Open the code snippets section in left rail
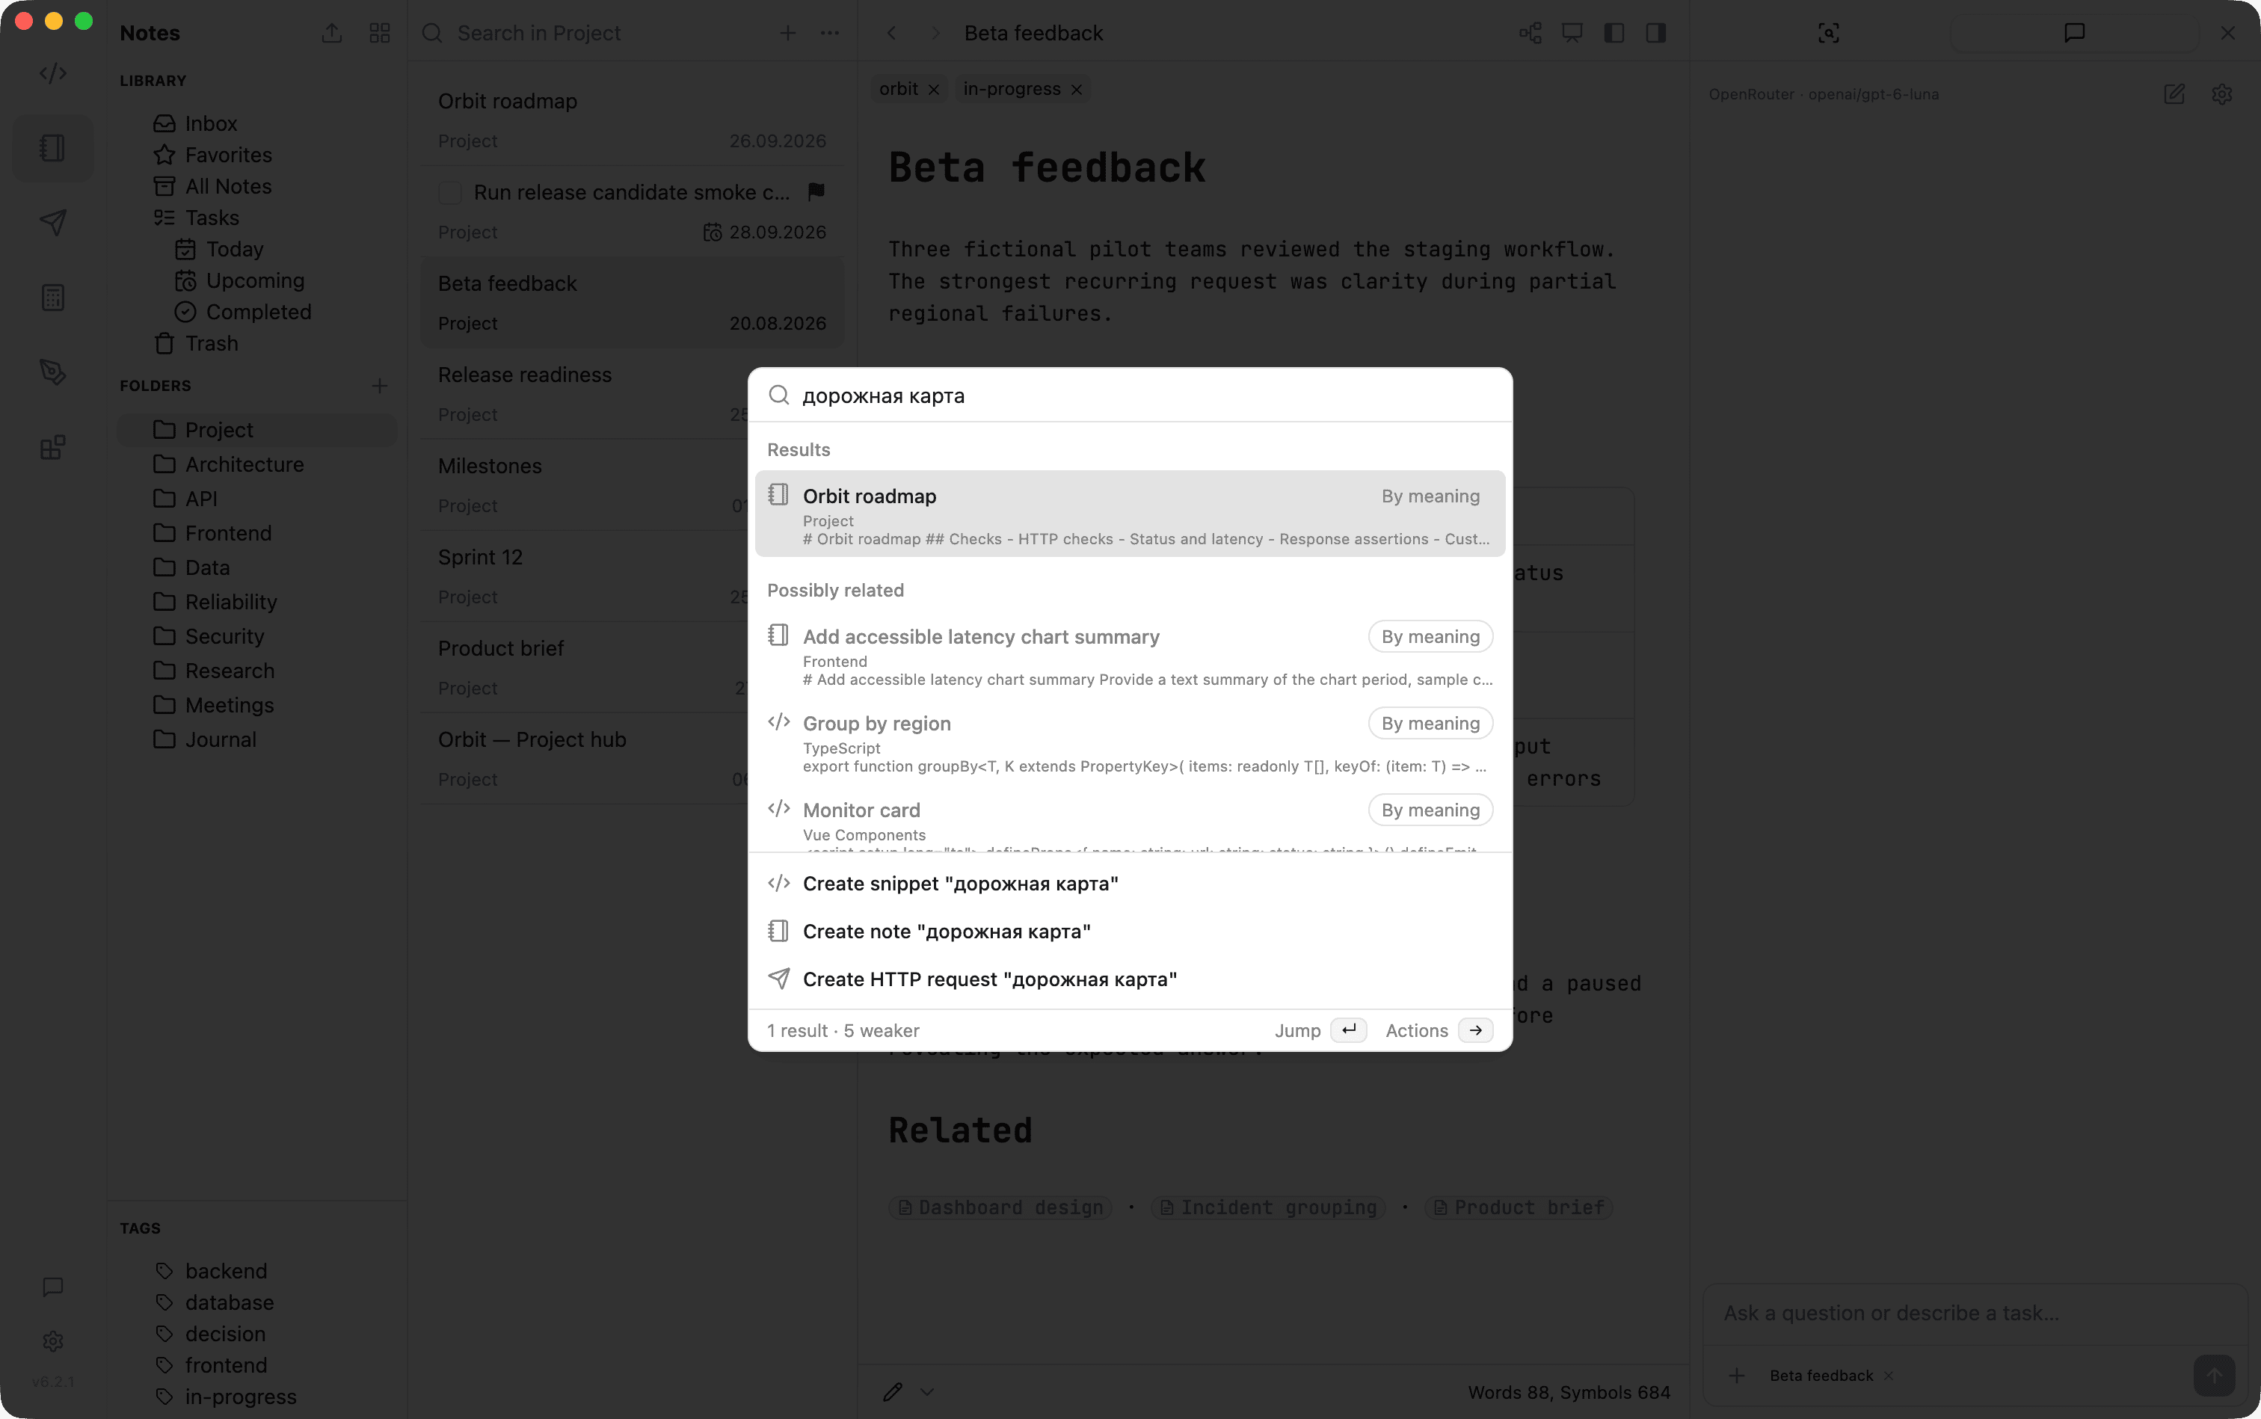The width and height of the screenshot is (2261, 1419). [52, 73]
